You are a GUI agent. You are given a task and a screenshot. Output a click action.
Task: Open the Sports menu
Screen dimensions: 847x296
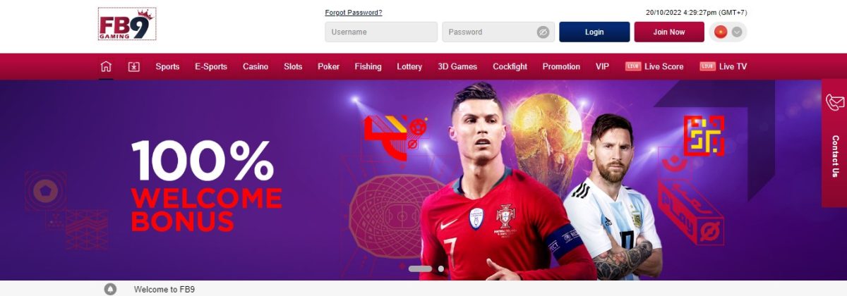pyautogui.click(x=167, y=66)
